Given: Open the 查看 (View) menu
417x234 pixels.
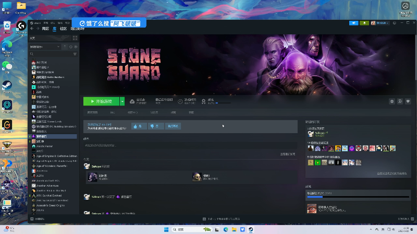Looking at the screenshot, I should pyautogui.click(x=46, y=23).
